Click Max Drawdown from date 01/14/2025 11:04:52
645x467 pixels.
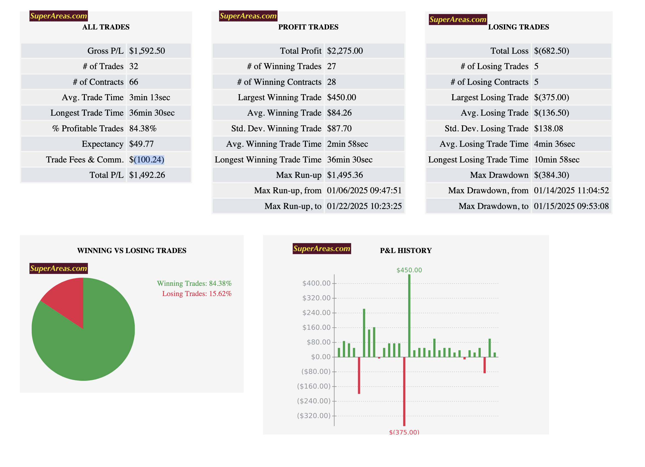coord(571,190)
